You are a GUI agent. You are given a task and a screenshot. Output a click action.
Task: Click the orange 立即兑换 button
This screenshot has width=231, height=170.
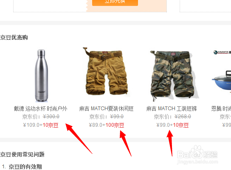coord(115,3)
